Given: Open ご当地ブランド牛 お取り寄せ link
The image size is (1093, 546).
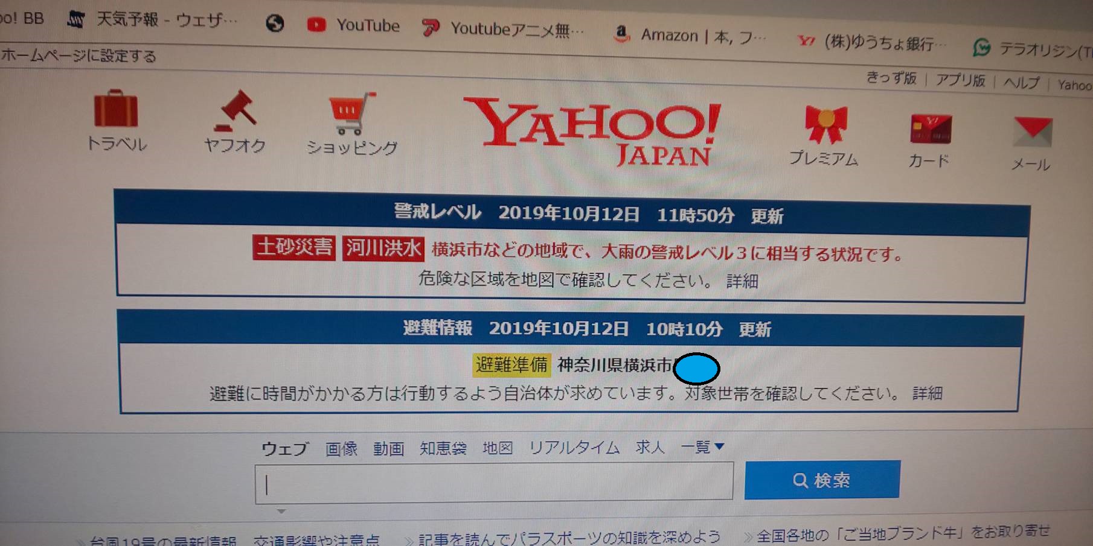Looking at the screenshot, I should coord(903,533).
